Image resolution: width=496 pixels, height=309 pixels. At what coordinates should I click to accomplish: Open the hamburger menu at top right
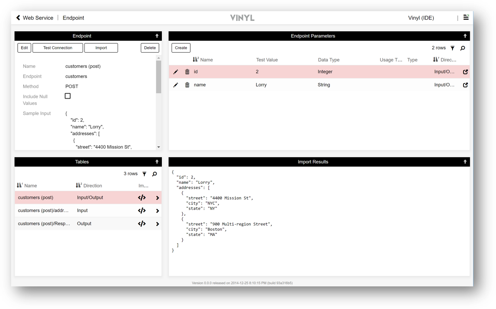coord(466,17)
